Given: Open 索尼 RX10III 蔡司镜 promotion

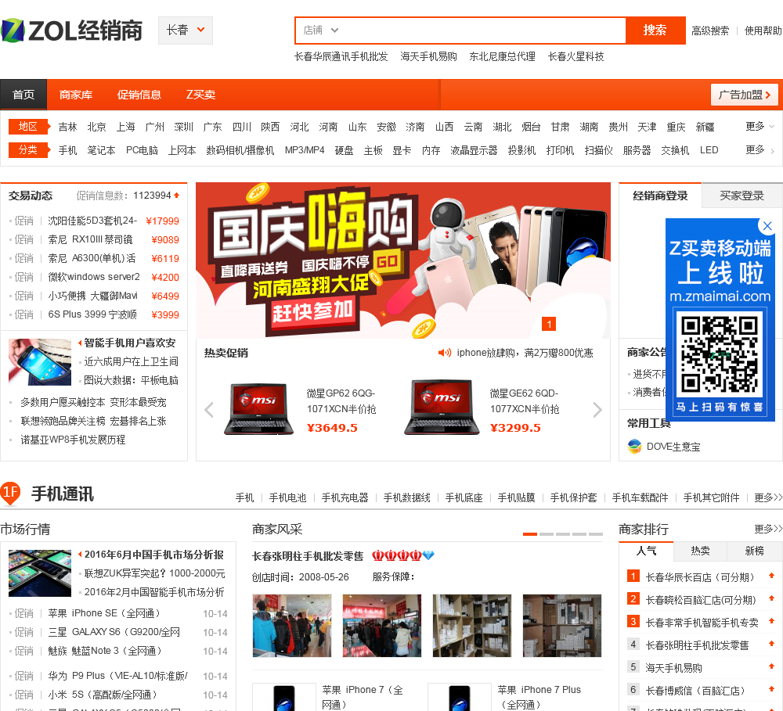Looking at the screenshot, I should (90, 239).
